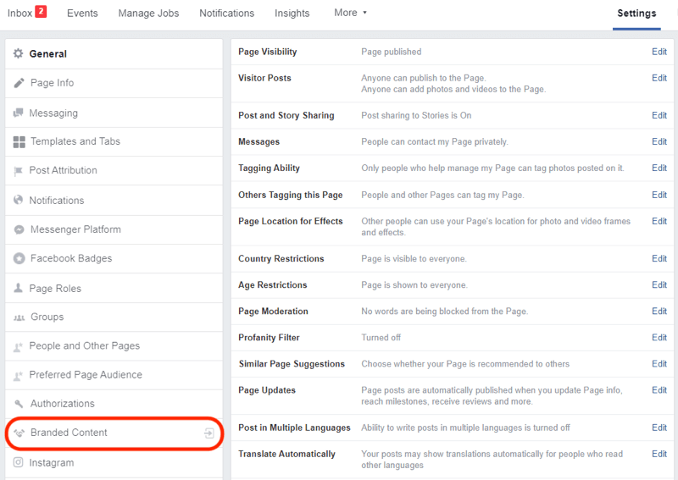Screen dimensions: 678x480
Task: Go to the Insights tab
Action: tap(292, 14)
